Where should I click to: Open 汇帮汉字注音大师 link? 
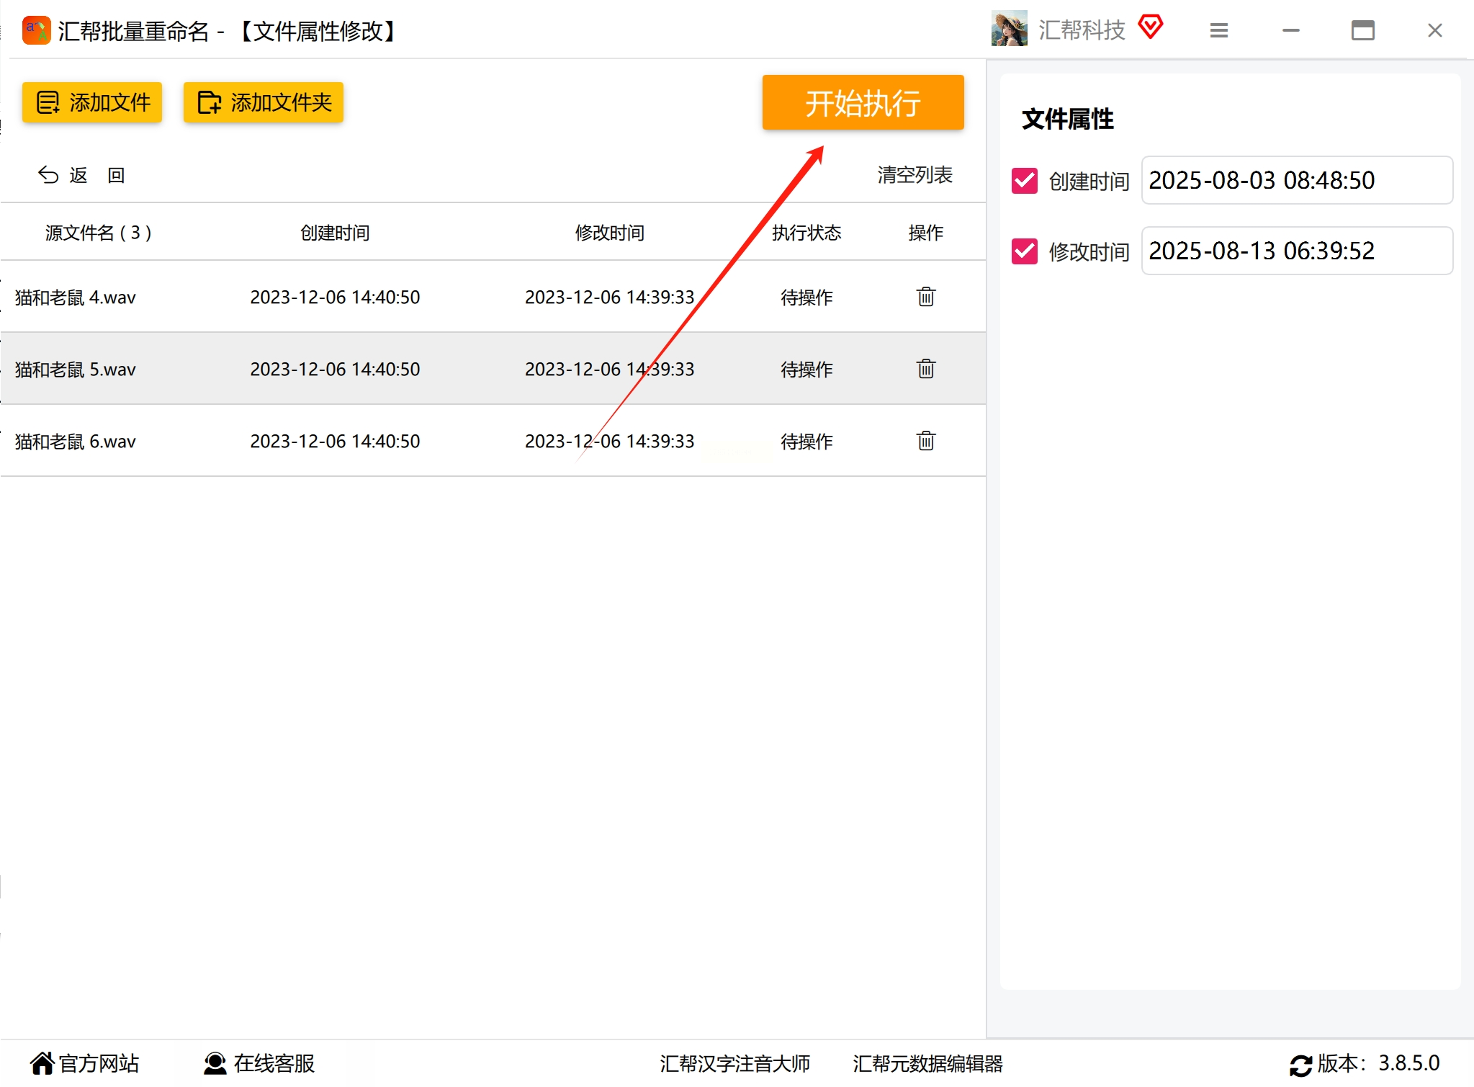pos(734,1063)
